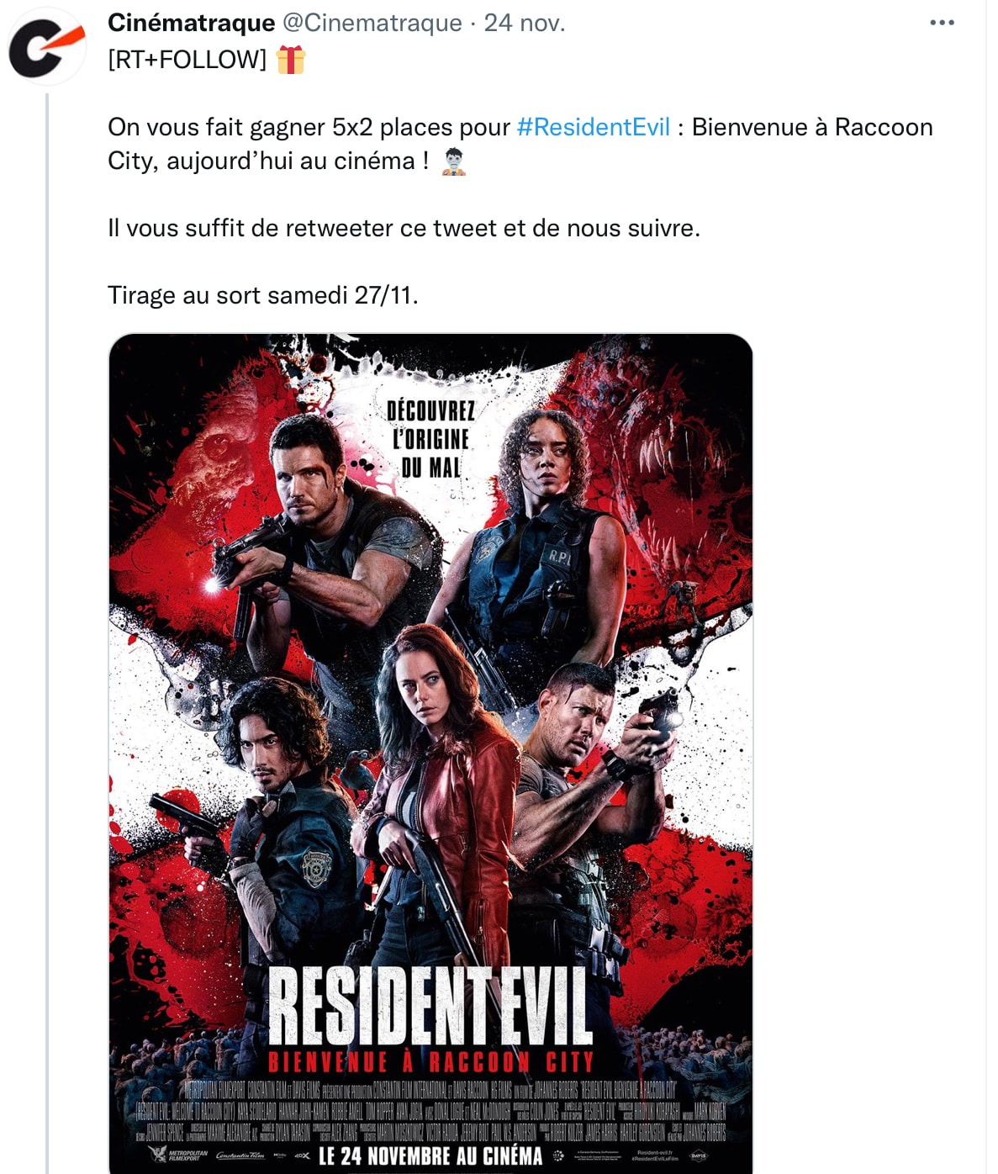This screenshot has height=1174, width=998.
Task: Follow the #ResidentEvil hashtag link
Action: [594, 127]
